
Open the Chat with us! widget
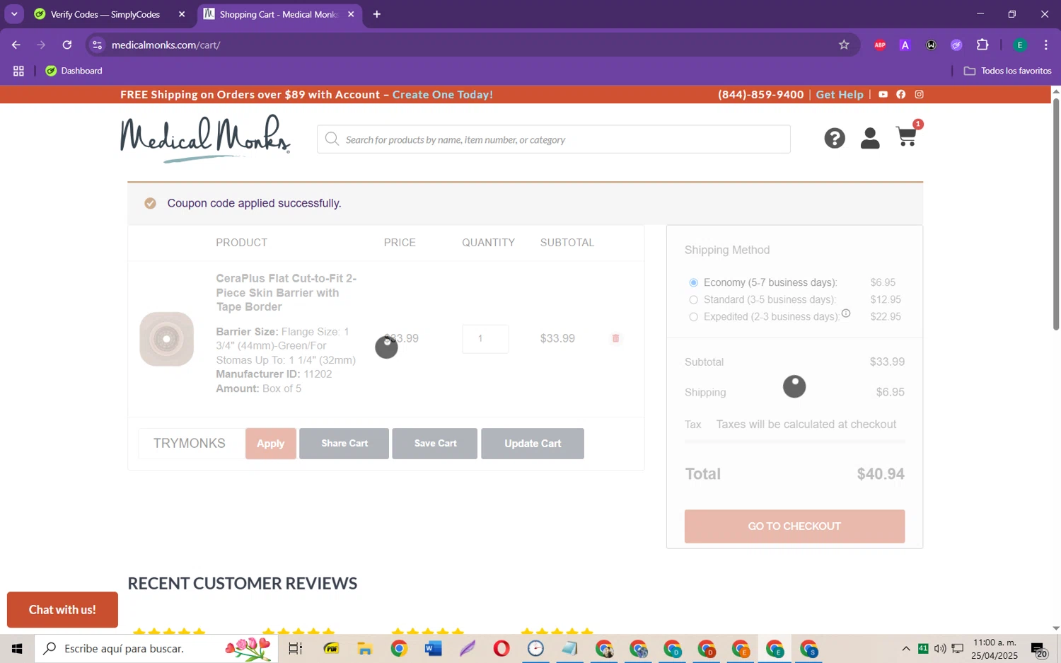click(62, 610)
